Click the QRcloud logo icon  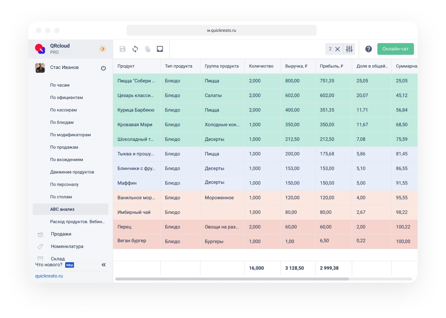(40, 49)
